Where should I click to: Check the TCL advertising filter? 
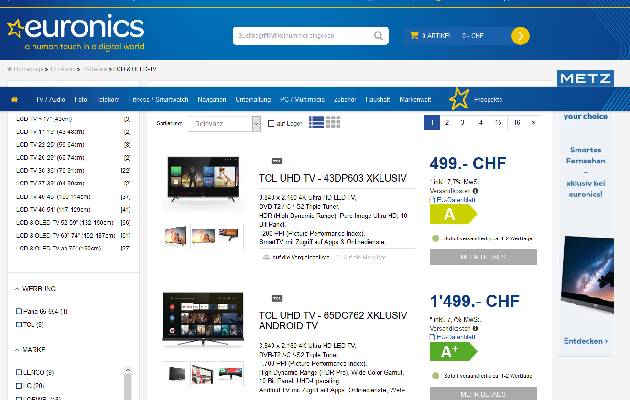[x=19, y=325]
